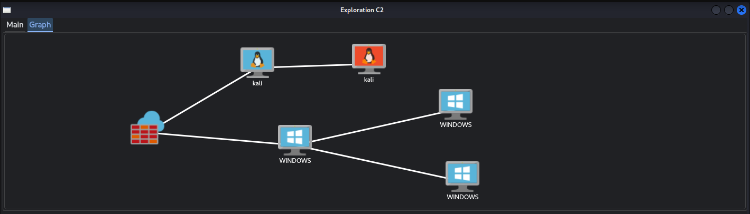Viewport: 750px width, 214px height.
Task: Close the Exploration C2 window
Action: (x=741, y=10)
